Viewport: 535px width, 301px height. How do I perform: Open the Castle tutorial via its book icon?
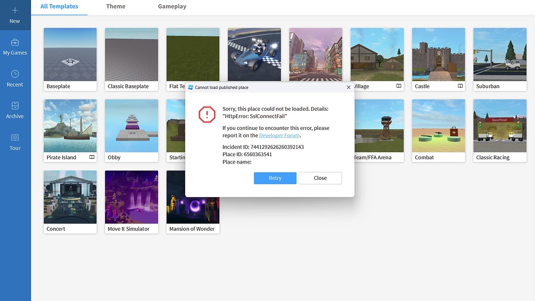460,86
